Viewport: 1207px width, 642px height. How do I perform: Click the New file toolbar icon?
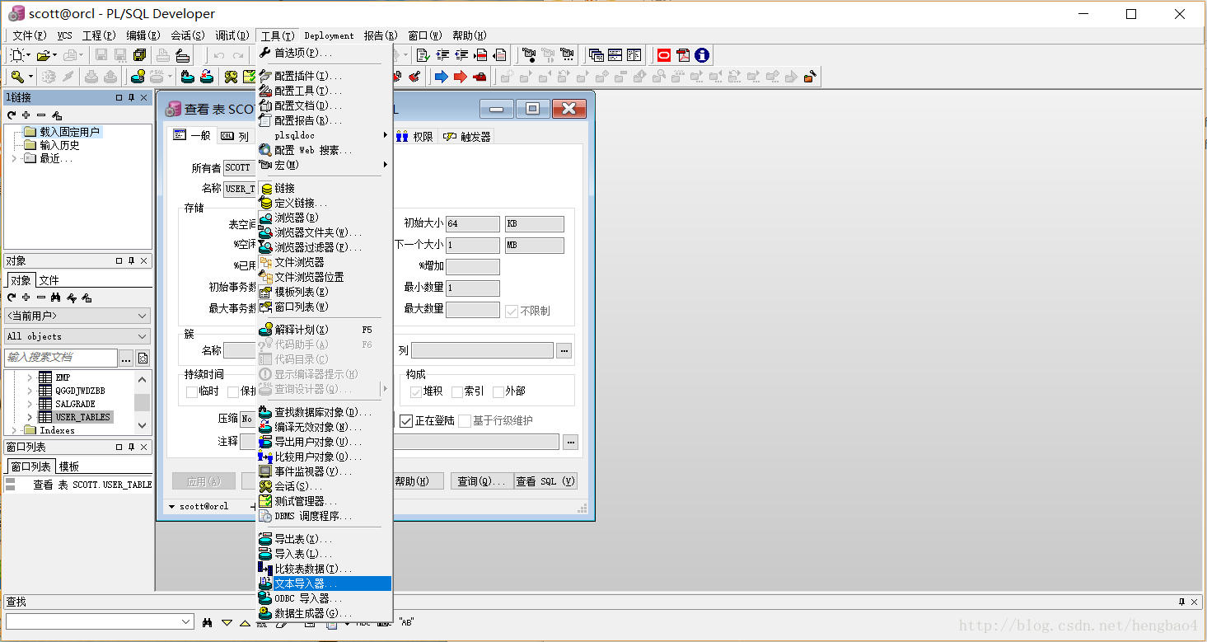16,55
